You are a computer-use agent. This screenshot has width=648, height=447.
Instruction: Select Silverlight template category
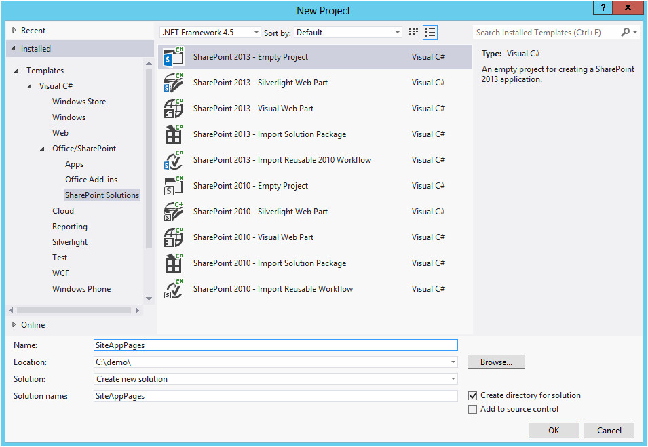tap(70, 242)
